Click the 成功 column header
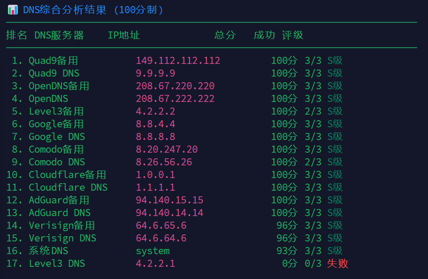 pos(264,35)
